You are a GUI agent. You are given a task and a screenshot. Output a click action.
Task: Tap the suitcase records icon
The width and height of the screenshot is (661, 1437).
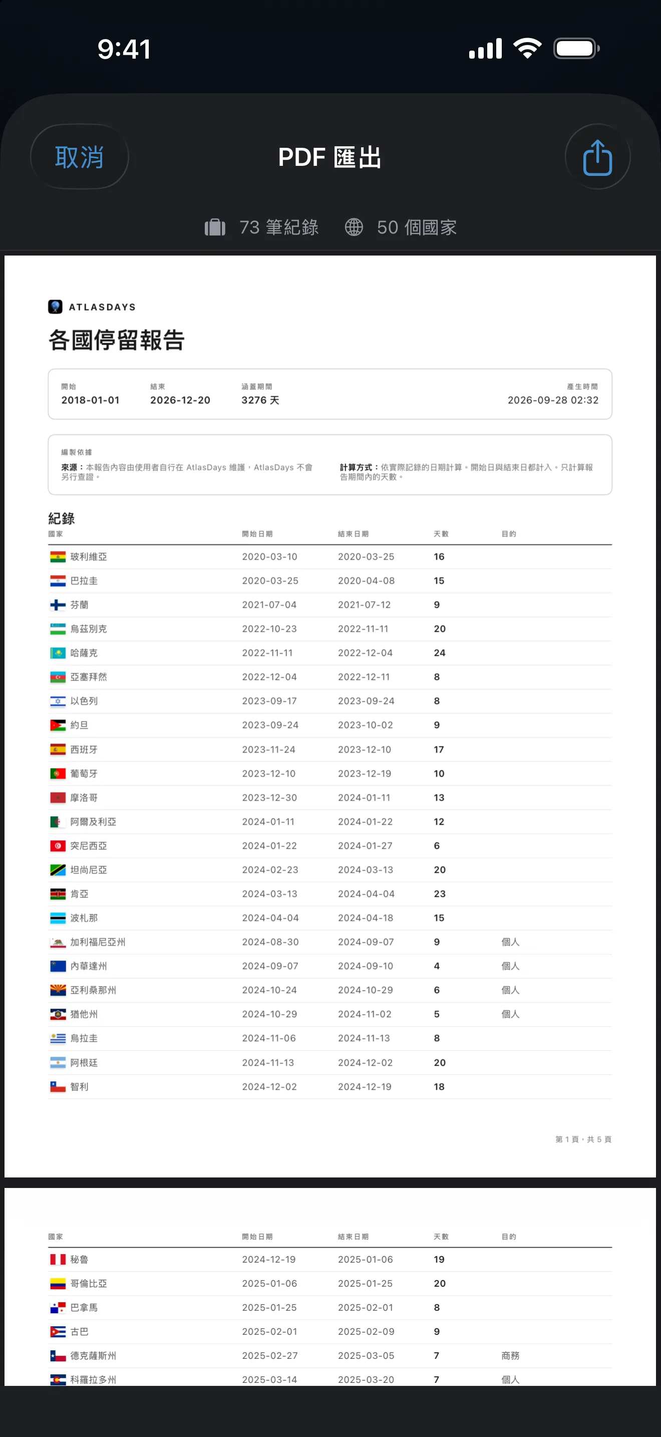coord(215,227)
